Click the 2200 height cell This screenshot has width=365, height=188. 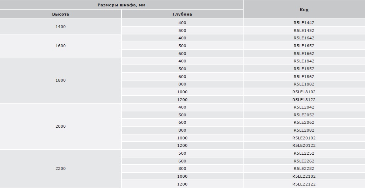(61, 168)
